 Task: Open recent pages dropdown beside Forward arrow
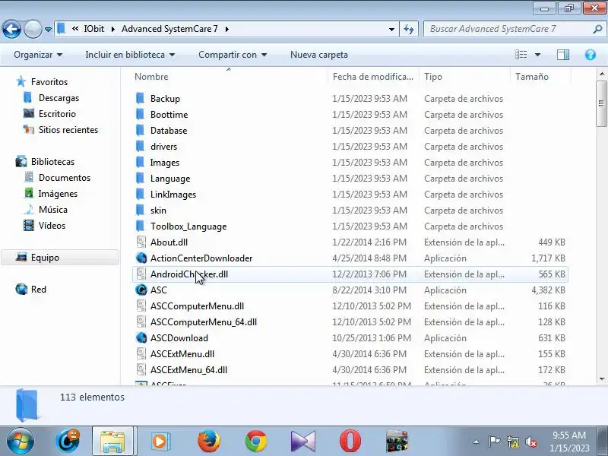(48, 30)
